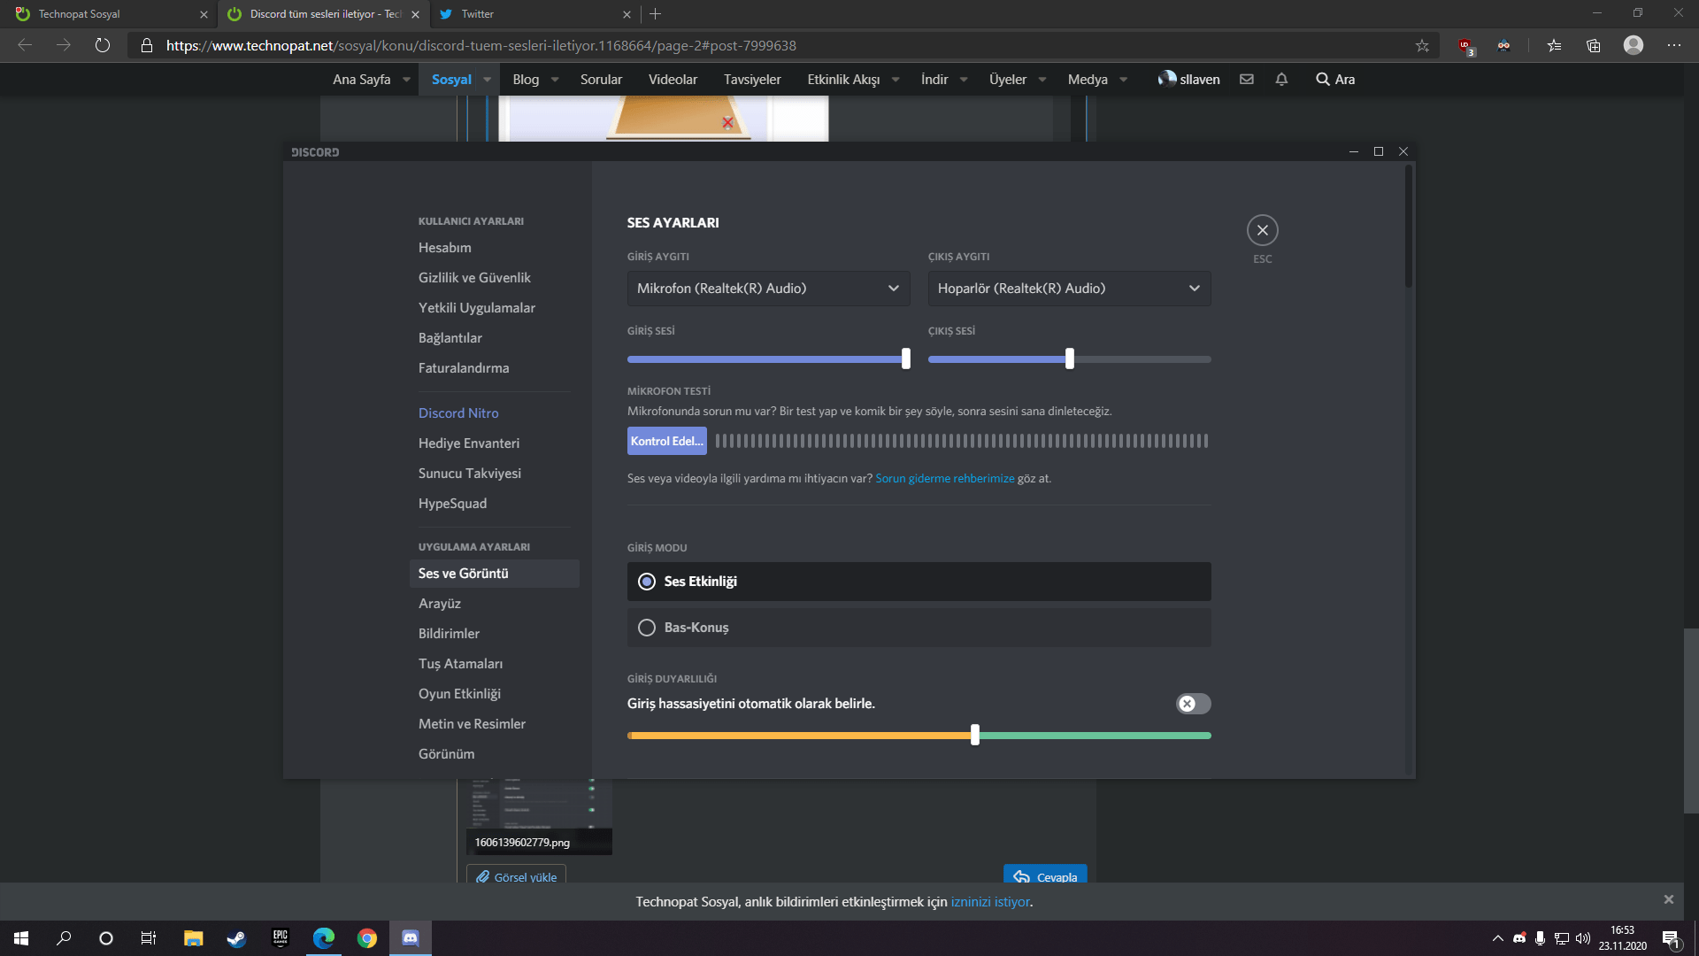
Task: Select the Bas-Konuş input mode
Action: [647, 628]
